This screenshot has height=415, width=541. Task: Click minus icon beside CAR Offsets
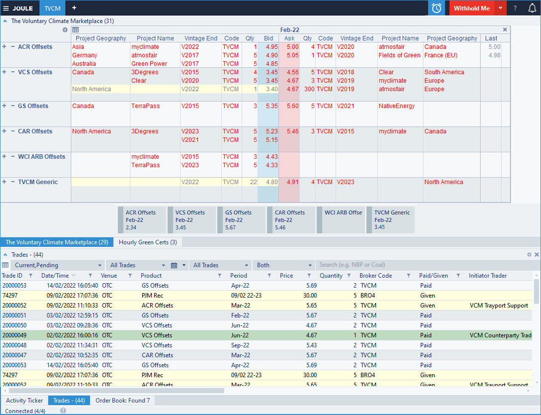(13, 131)
